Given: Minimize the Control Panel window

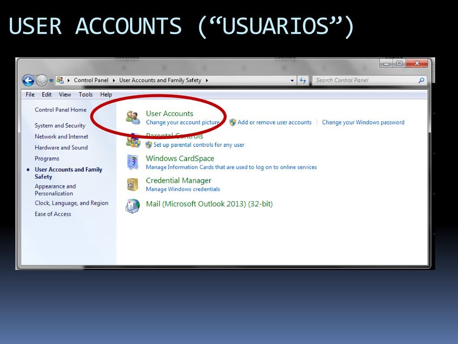Looking at the screenshot, I should [386, 63].
